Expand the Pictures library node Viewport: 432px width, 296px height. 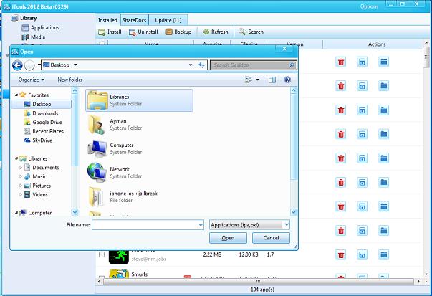pos(21,186)
